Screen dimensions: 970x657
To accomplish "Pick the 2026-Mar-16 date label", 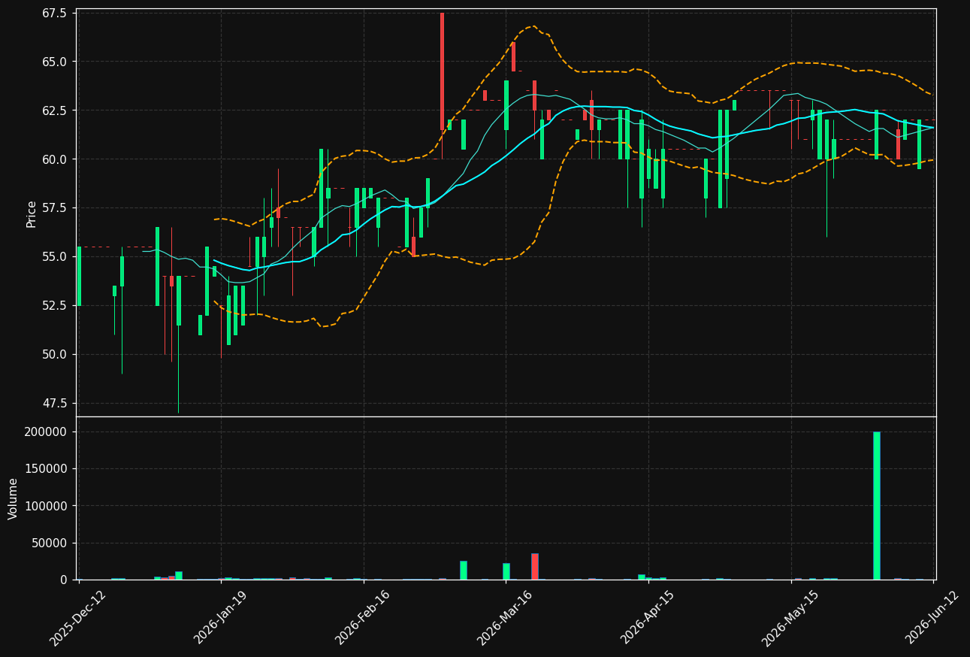I will click(505, 618).
